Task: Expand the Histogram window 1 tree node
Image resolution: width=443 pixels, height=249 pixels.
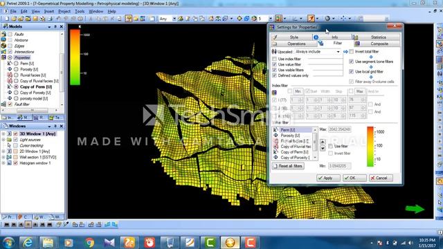Action: tap(3, 163)
